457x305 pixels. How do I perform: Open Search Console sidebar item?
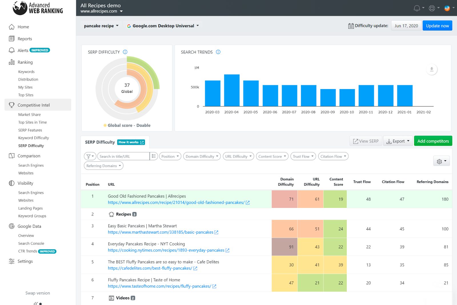point(31,243)
